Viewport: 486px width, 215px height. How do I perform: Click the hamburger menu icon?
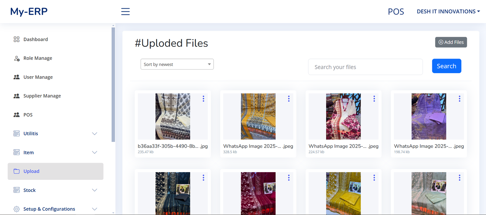point(125,12)
